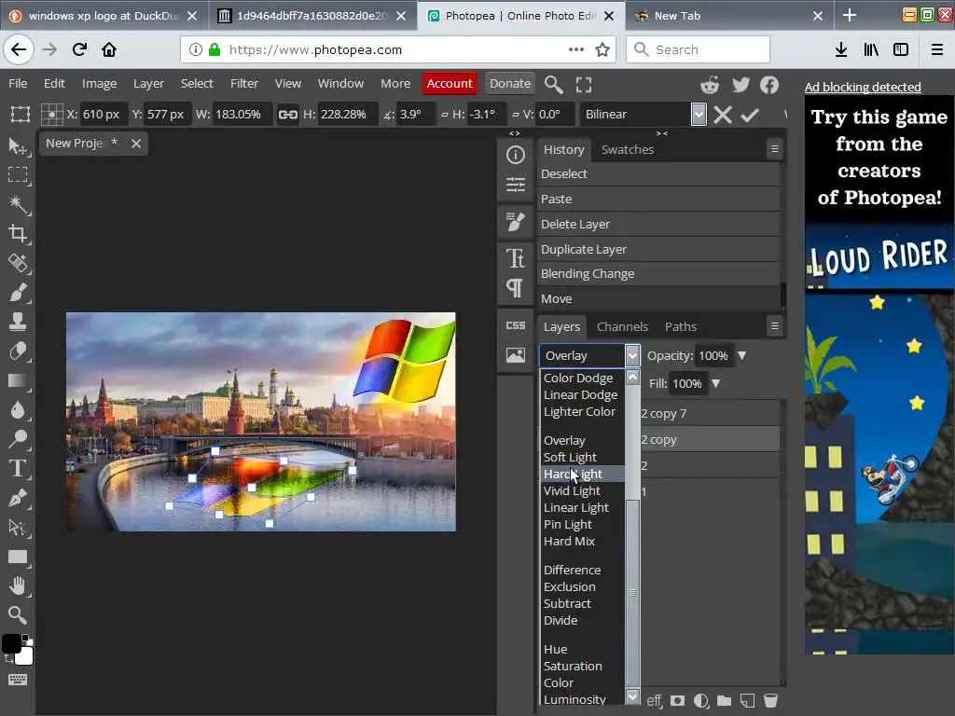Select the Rectangle shape tool
The width and height of the screenshot is (955, 716).
[18, 557]
